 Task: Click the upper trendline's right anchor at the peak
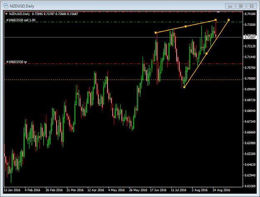(x=215, y=20)
